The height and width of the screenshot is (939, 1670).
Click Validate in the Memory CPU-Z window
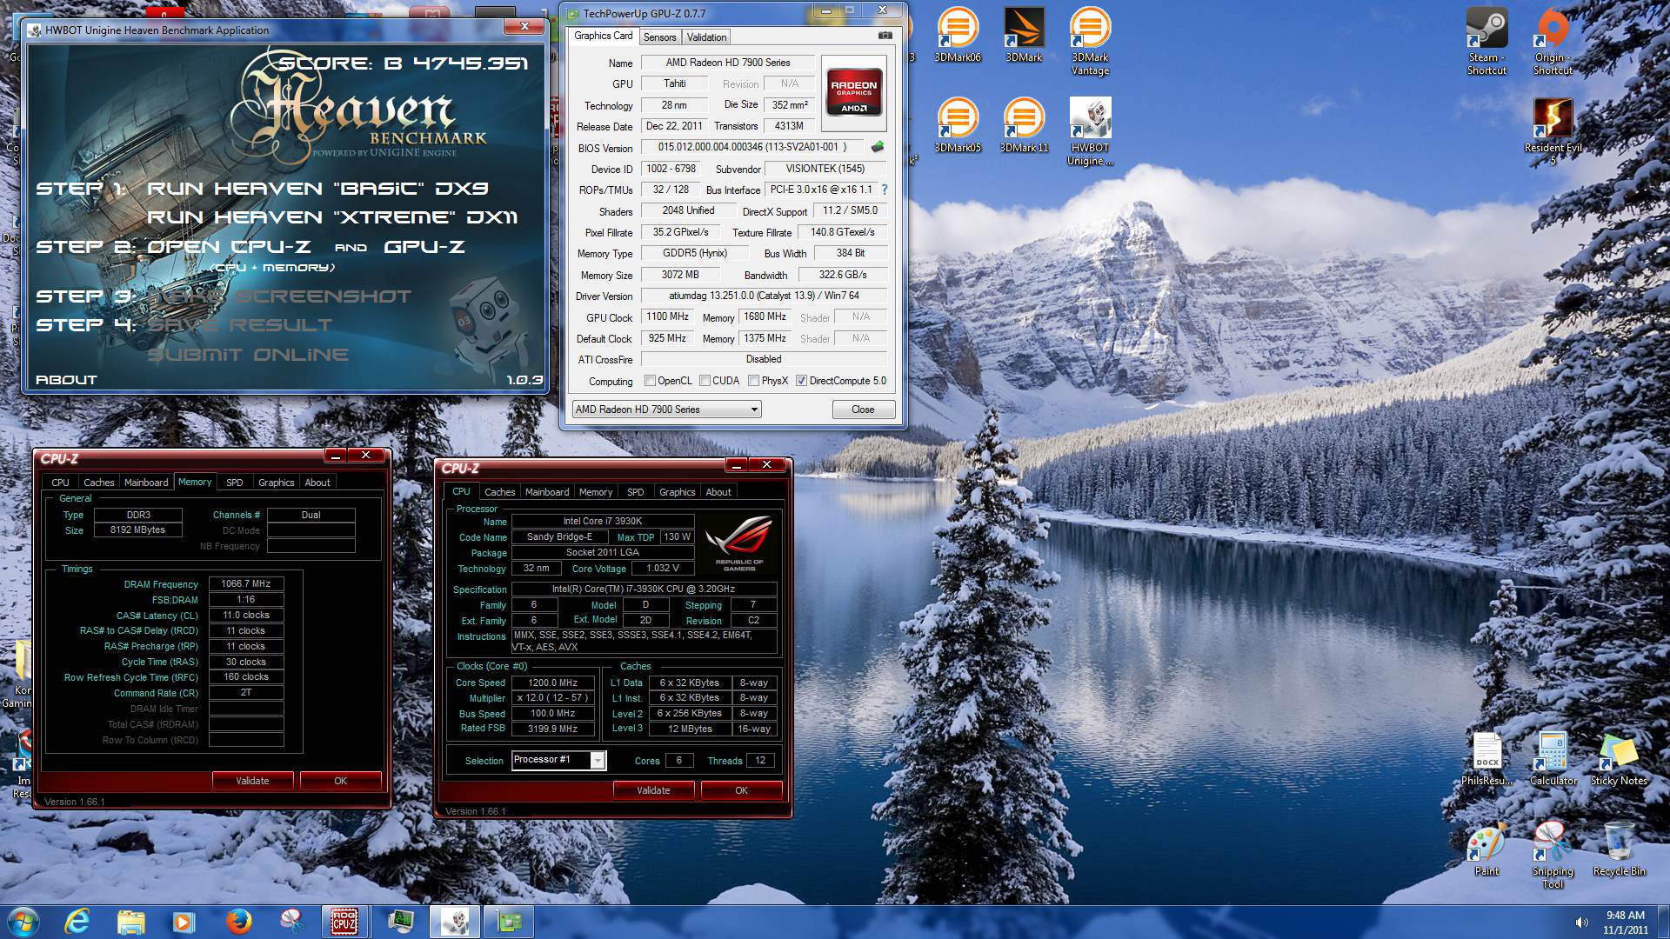[252, 781]
